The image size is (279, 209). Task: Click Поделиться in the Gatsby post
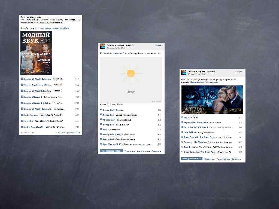pos(210,159)
